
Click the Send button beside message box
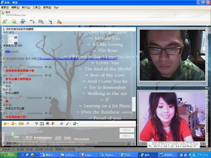coord(127,130)
